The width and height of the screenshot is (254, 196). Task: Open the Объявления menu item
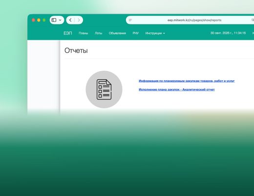pos(117,33)
